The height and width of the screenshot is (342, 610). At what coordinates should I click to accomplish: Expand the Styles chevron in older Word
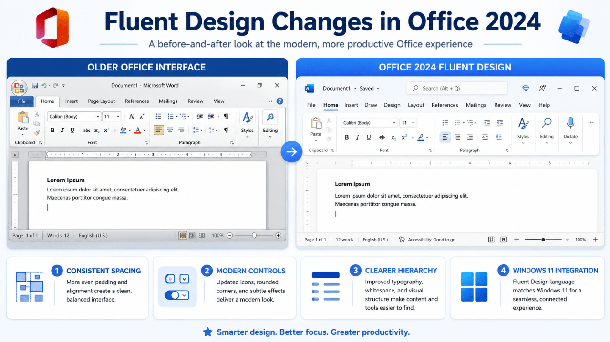pyautogui.click(x=247, y=137)
